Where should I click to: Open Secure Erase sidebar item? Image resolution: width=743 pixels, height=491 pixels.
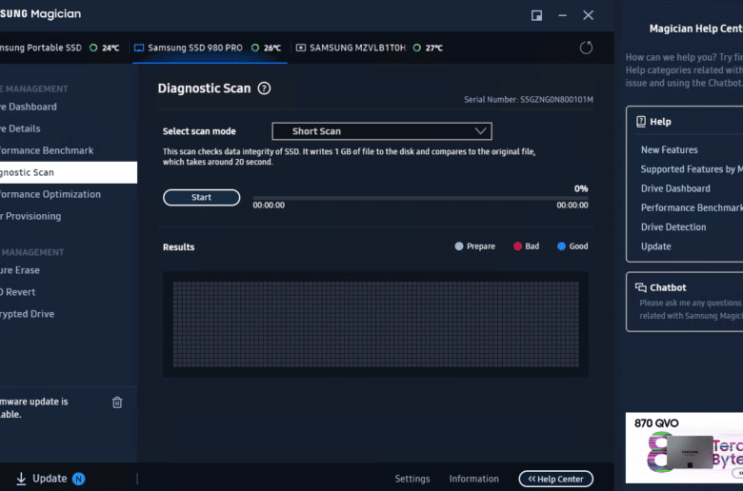coord(20,270)
